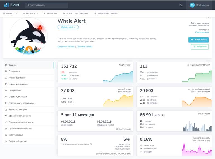Click the 352 712 subscribers count
This screenshot has height=159, width=215.
click(x=69, y=66)
